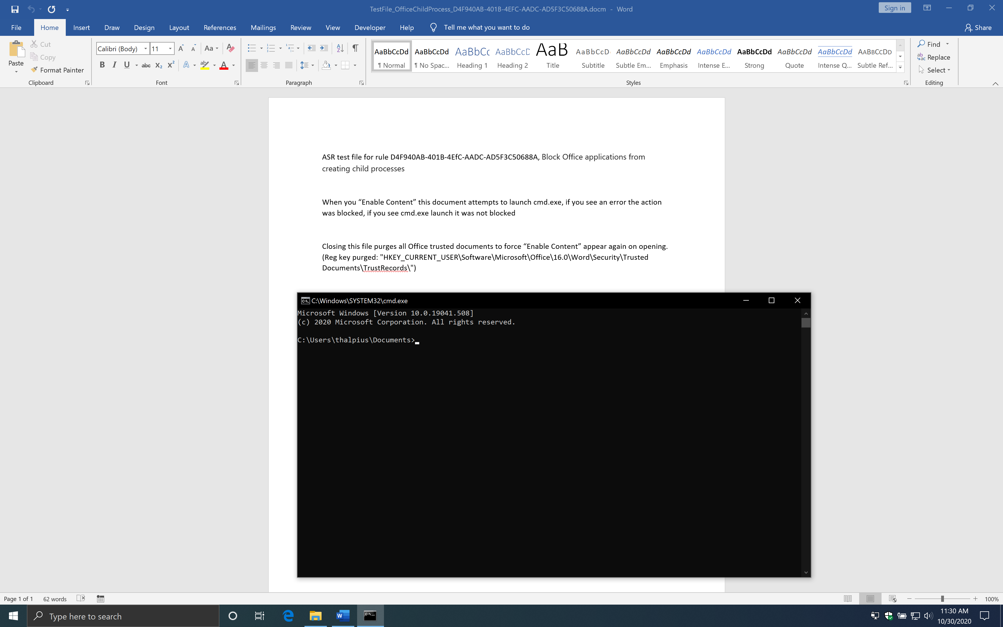1003x627 pixels.
Task: Click the Format Painter icon
Action: pos(34,70)
